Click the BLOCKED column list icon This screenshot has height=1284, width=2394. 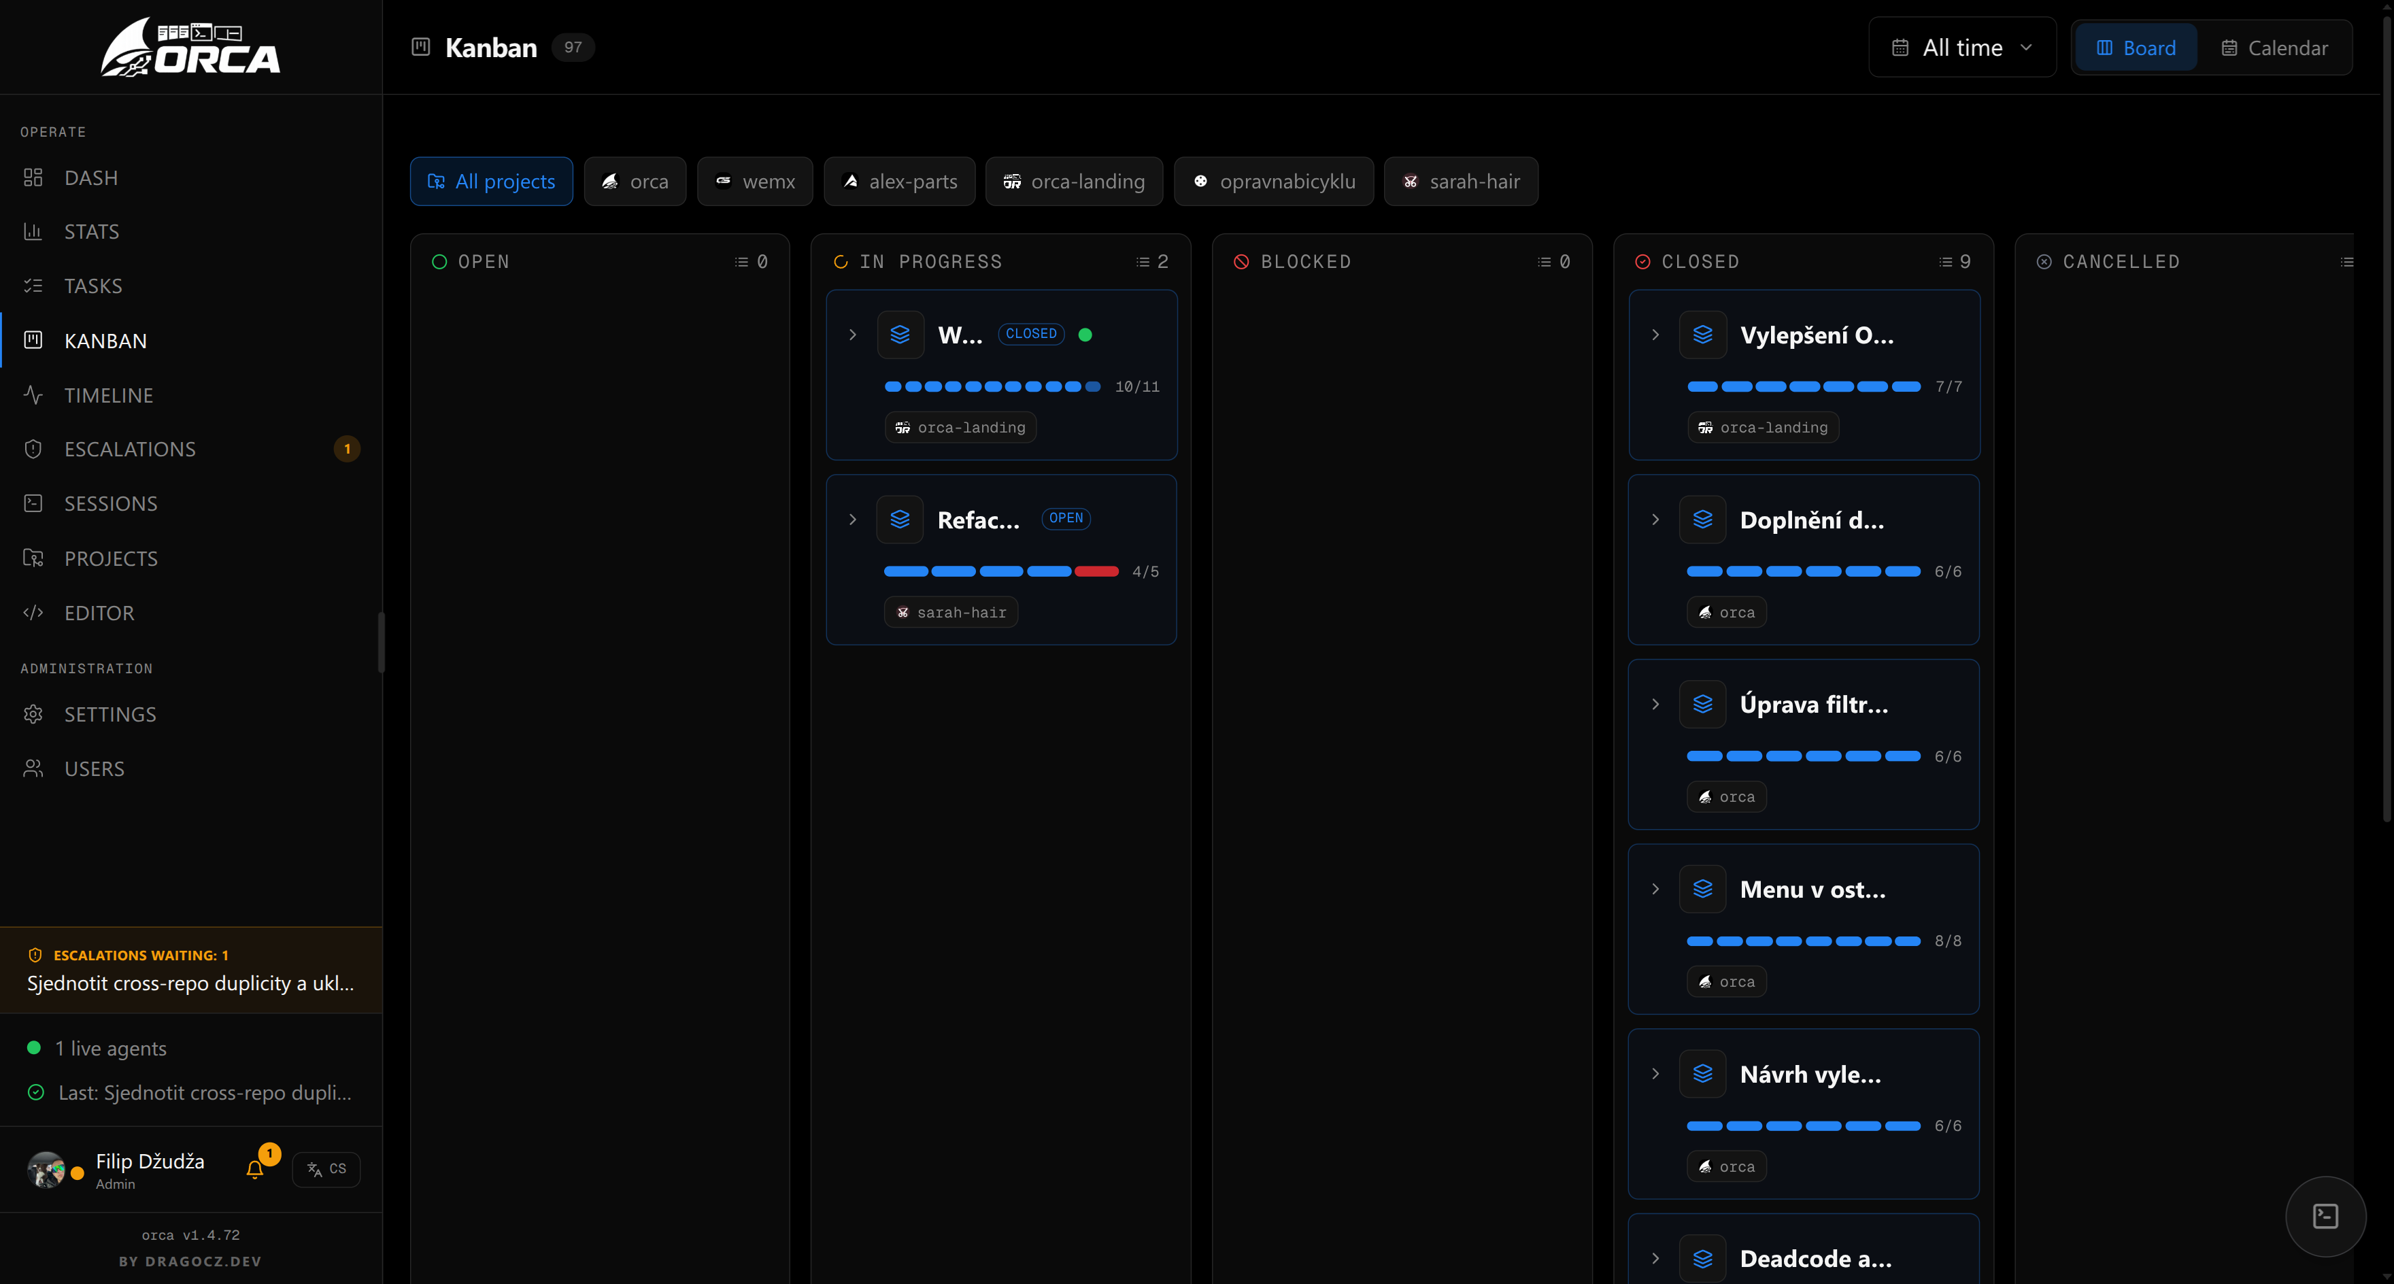1545,262
